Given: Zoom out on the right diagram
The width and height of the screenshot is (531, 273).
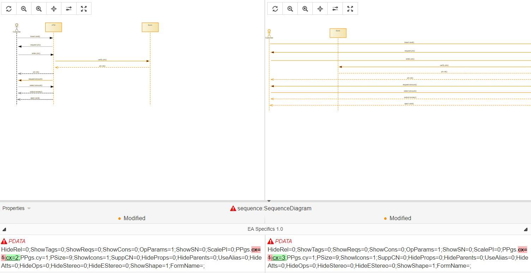Looking at the screenshot, I should [290, 8].
